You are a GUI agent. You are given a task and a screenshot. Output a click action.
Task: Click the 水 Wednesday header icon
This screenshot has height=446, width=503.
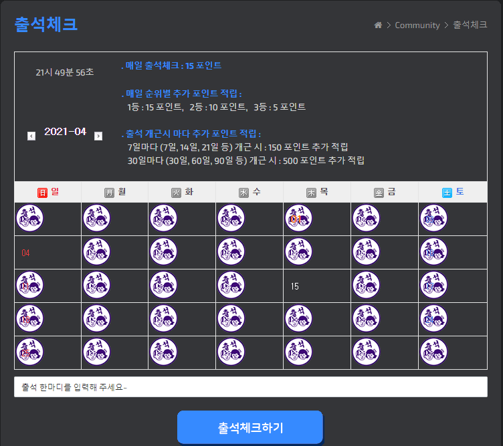[x=243, y=193]
